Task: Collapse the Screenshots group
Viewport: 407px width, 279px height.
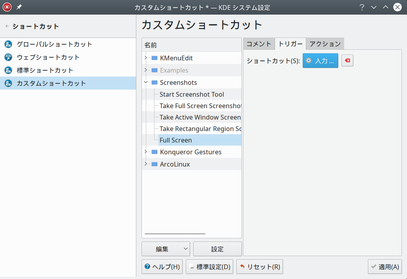Action: (x=146, y=82)
